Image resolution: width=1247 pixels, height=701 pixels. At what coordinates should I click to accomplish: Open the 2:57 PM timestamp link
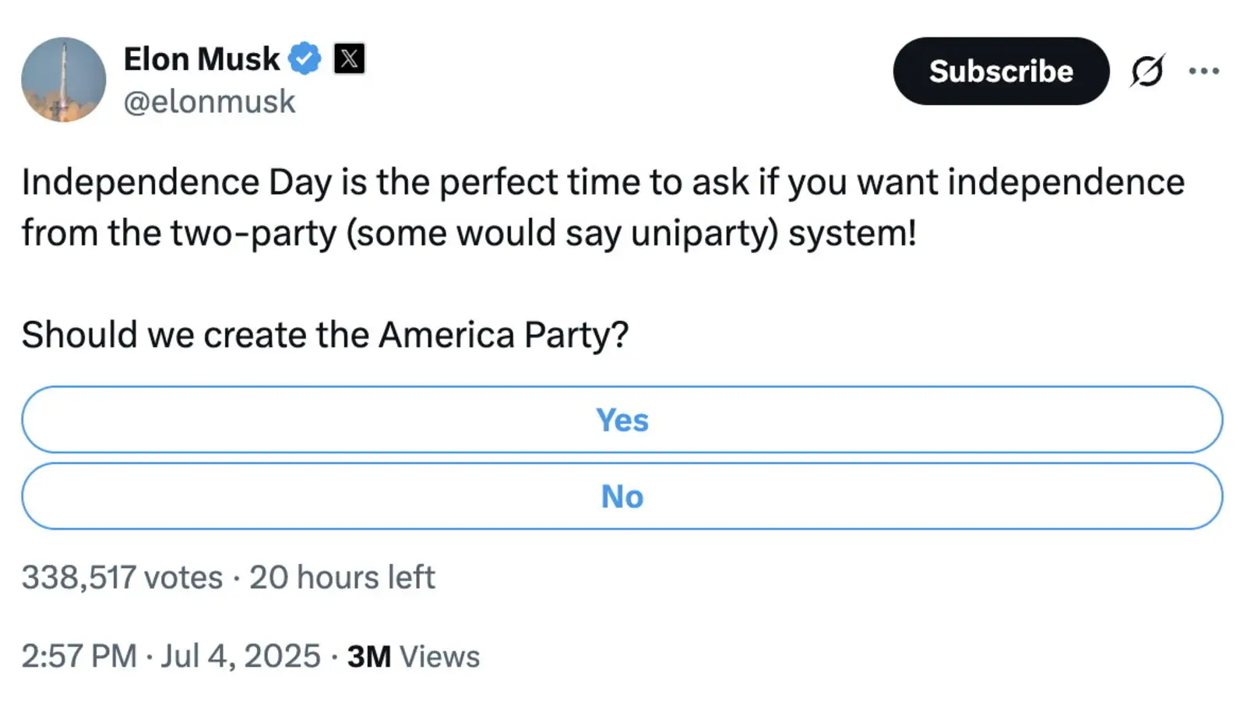point(79,656)
